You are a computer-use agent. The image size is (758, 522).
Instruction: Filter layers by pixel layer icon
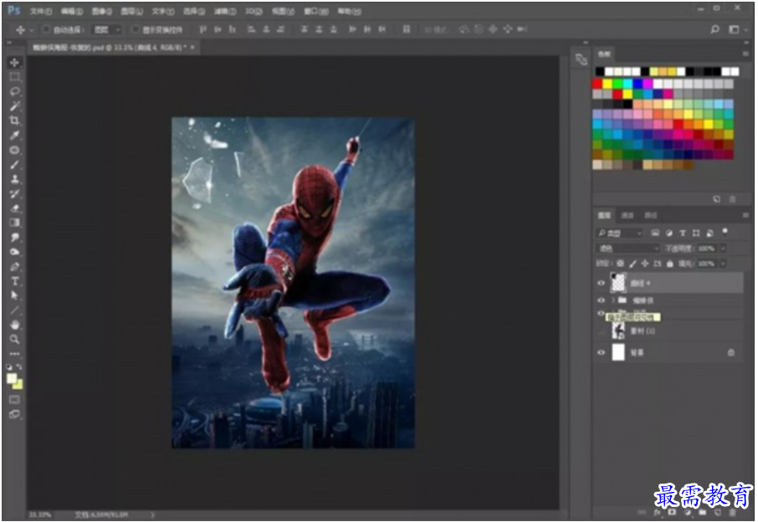point(655,233)
